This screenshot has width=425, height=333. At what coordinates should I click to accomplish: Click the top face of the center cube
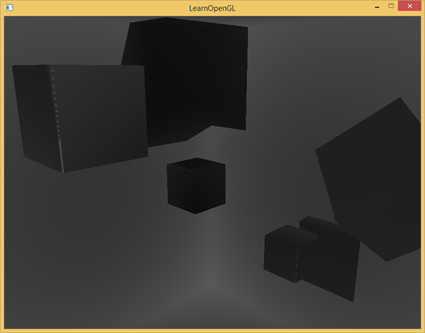(197, 164)
